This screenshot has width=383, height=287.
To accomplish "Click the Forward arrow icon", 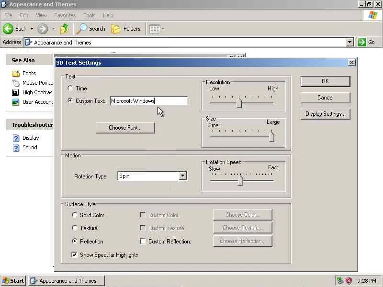I will coord(43,29).
